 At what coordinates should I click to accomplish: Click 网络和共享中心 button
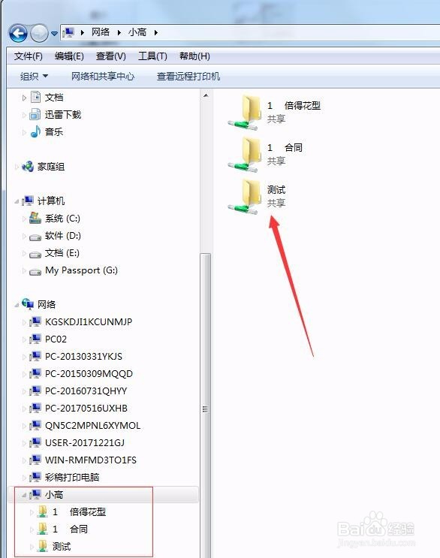click(x=103, y=76)
